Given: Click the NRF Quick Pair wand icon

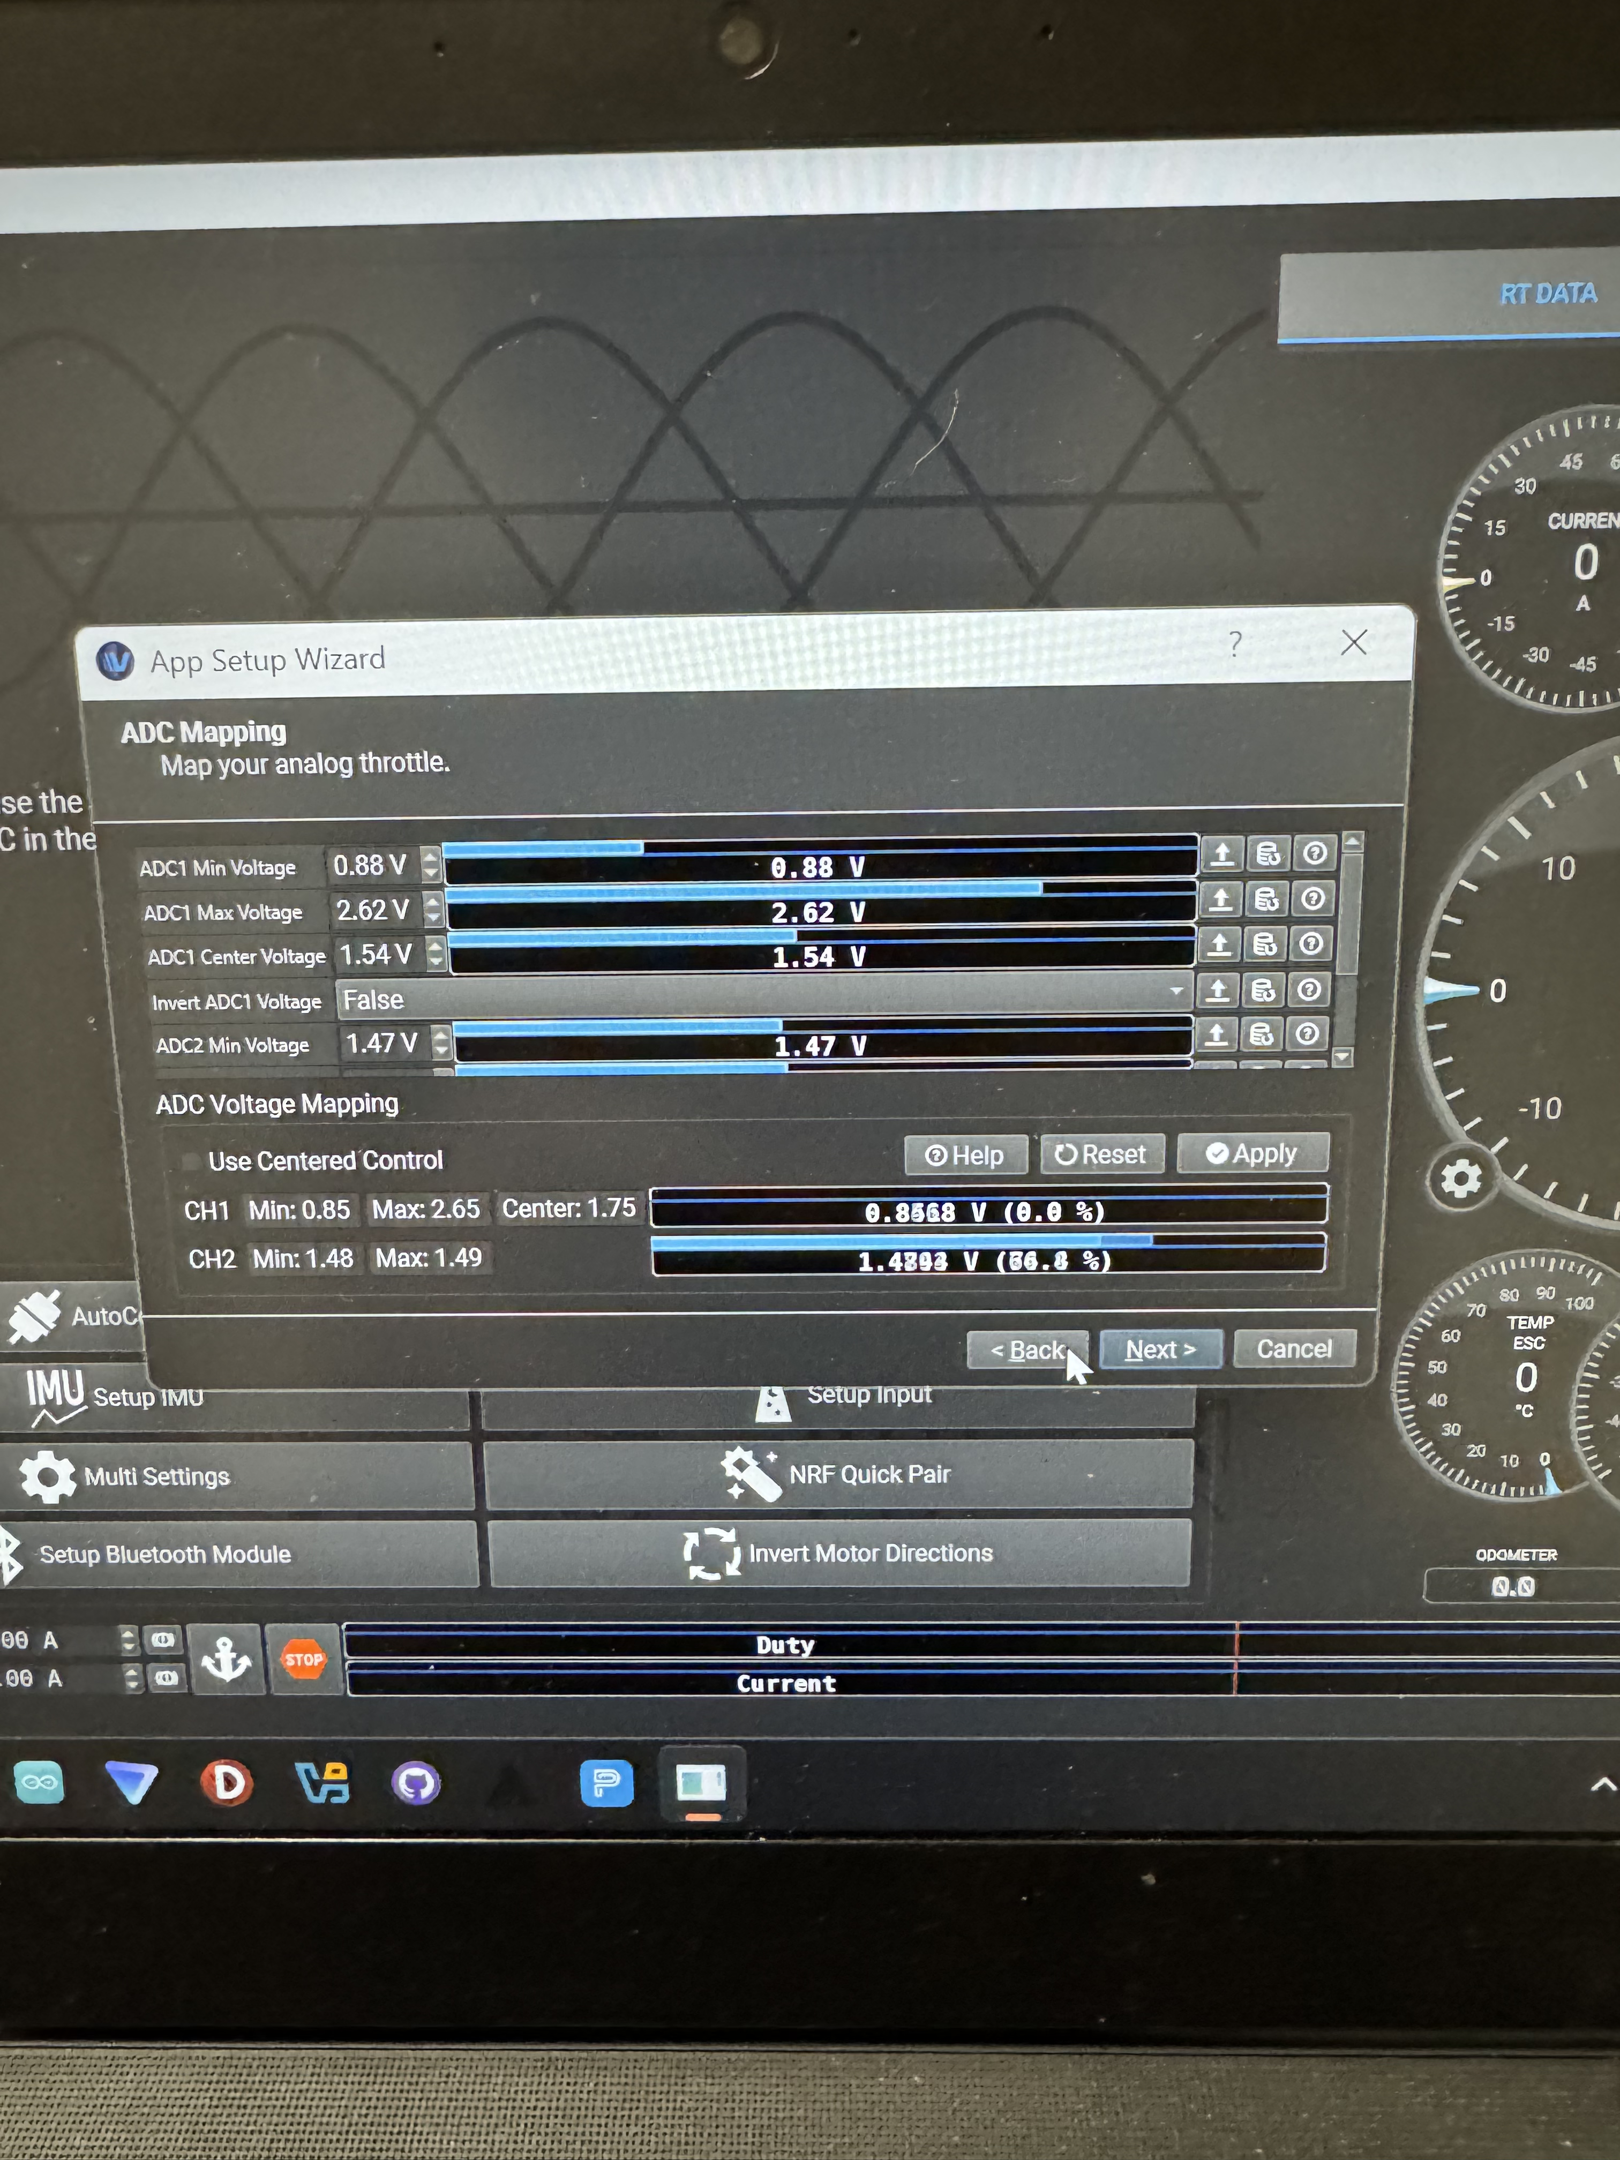Looking at the screenshot, I should pos(752,1474).
